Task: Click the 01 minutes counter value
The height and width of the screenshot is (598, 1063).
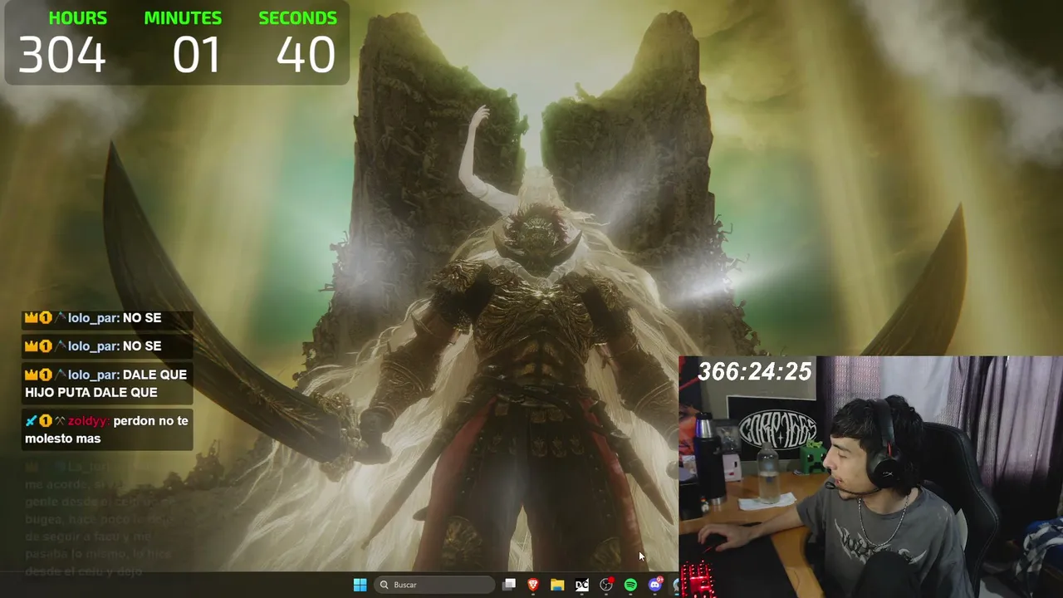Action: click(197, 55)
